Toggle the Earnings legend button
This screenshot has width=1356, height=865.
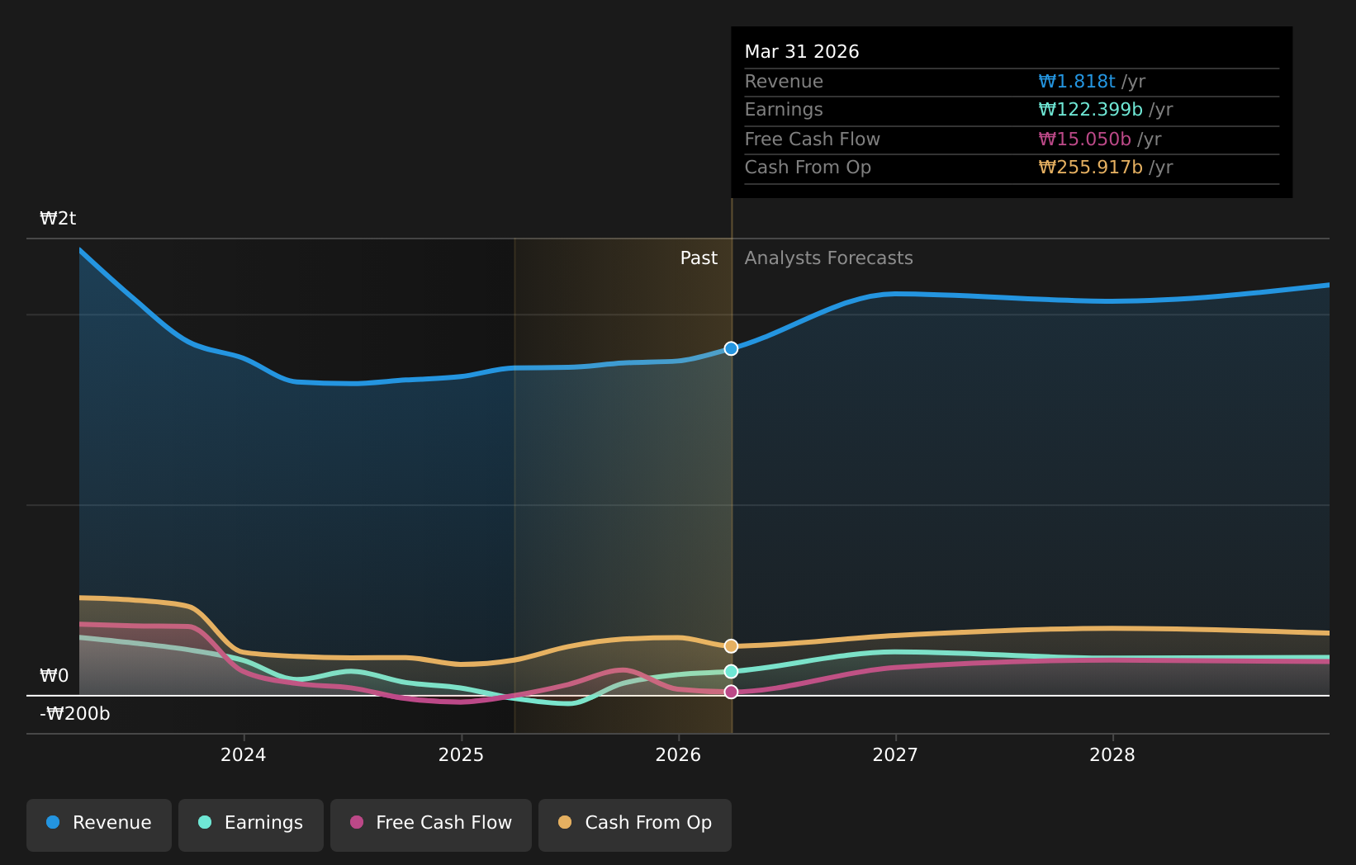coord(251,825)
